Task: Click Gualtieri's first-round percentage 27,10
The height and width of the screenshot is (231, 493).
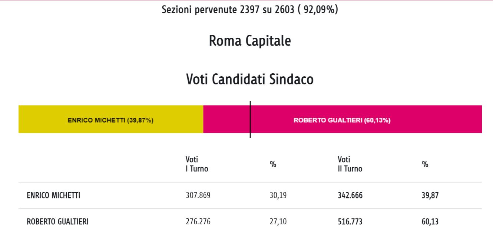Action: click(x=278, y=222)
